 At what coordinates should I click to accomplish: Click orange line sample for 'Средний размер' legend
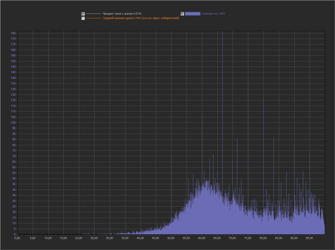[93, 18]
